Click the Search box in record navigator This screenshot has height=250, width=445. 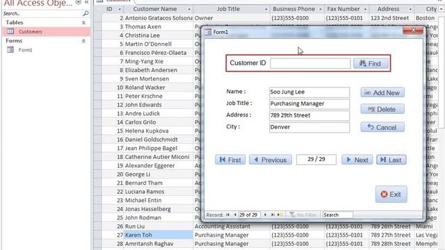[337, 215]
